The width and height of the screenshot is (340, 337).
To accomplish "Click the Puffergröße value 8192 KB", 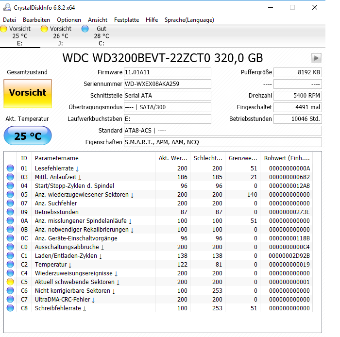I will click(297, 72).
